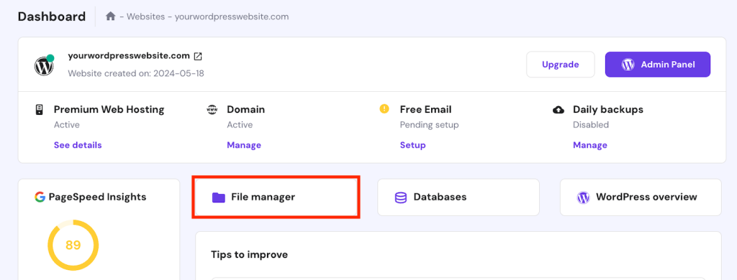The image size is (737, 280).
Task: Click the Premium Web Hosting server icon
Action: (40, 110)
